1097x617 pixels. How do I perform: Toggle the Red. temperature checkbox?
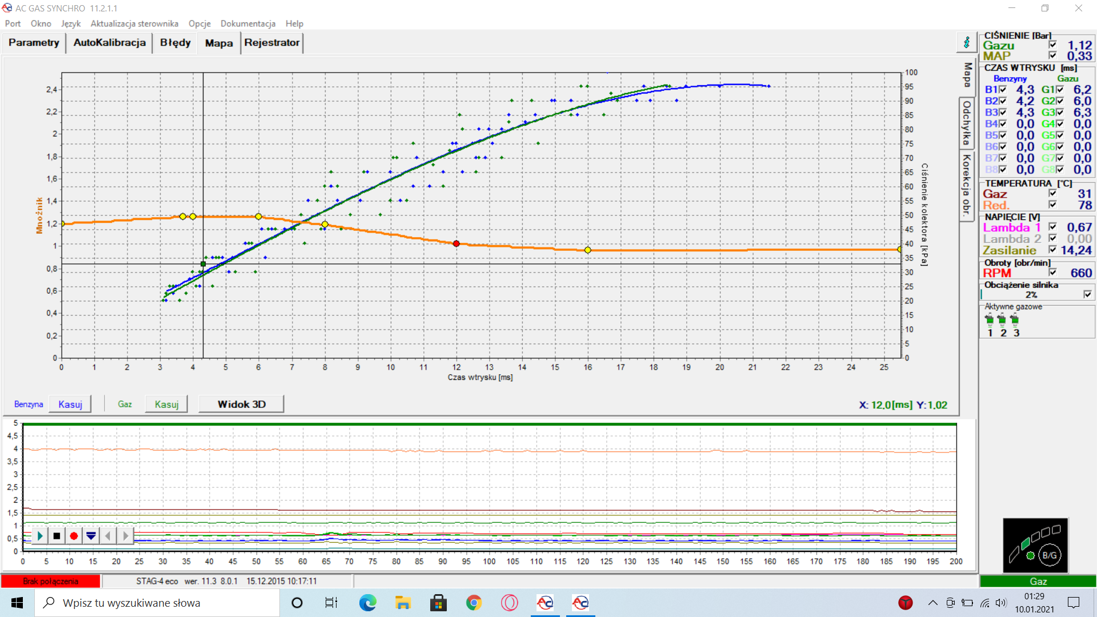click(x=1052, y=205)
